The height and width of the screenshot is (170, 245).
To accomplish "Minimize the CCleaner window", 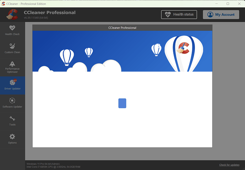I will (217, 4).
